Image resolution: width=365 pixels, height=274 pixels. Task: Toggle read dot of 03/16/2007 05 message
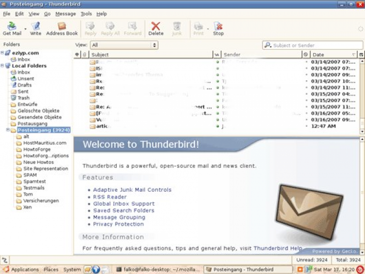[x=218, y=113]
